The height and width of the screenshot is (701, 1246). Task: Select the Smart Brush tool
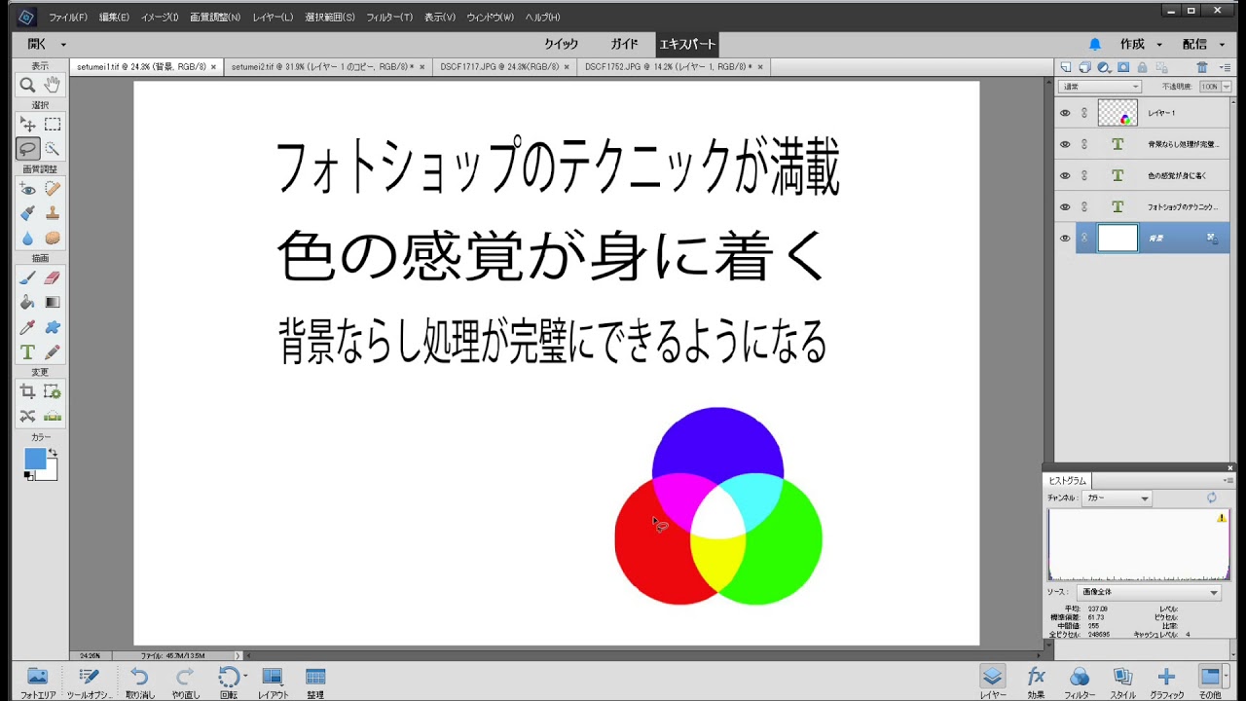tap(28, 213)
